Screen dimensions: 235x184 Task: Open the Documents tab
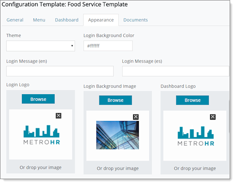tap(136, 20)
